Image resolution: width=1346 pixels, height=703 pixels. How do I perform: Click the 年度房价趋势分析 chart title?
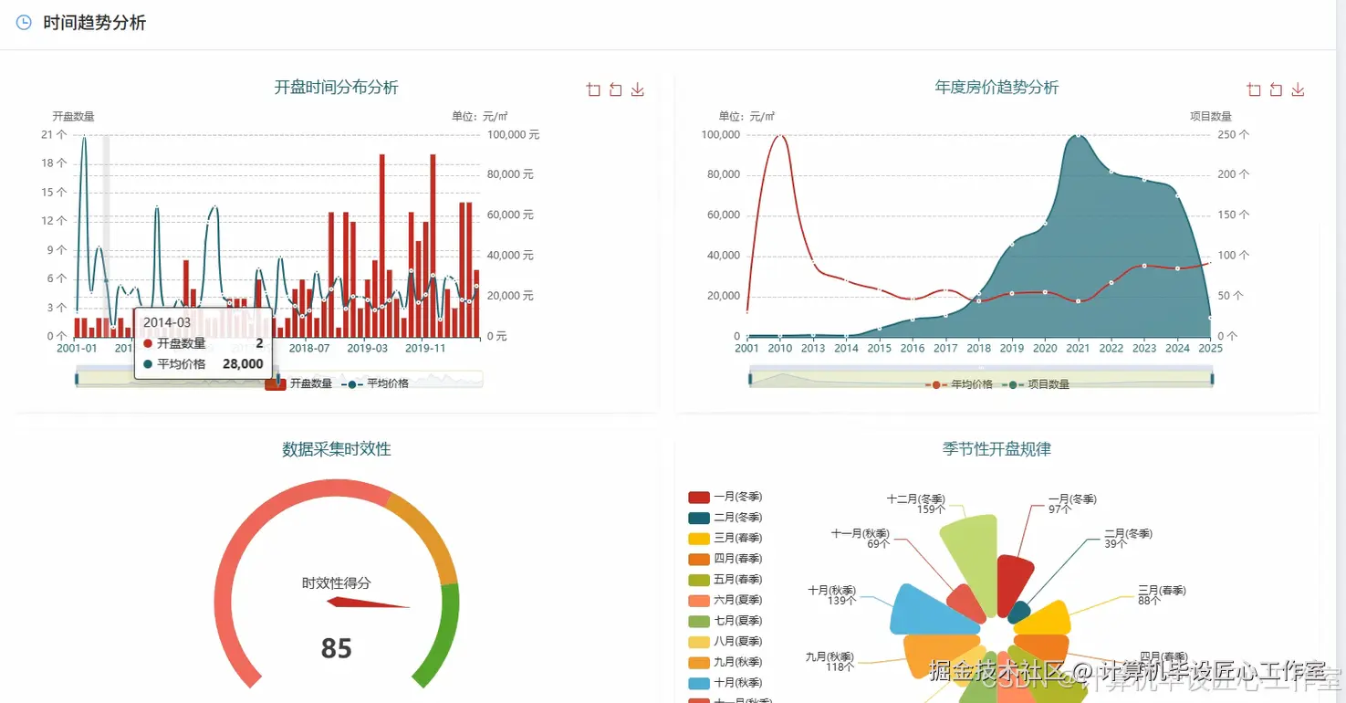click(x=996, y=88)
